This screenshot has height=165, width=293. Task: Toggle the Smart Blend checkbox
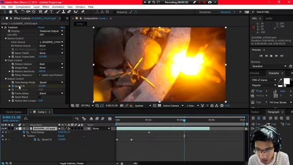click(x=39, y=97)
